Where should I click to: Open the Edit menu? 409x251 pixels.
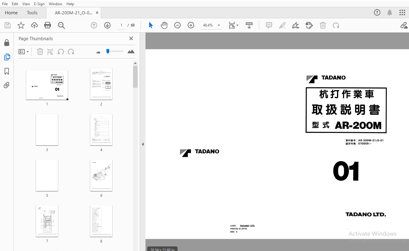pos(15,4)
